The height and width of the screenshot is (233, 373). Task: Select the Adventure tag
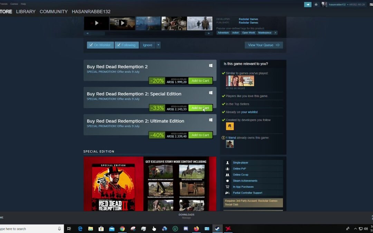pos(223,33)
